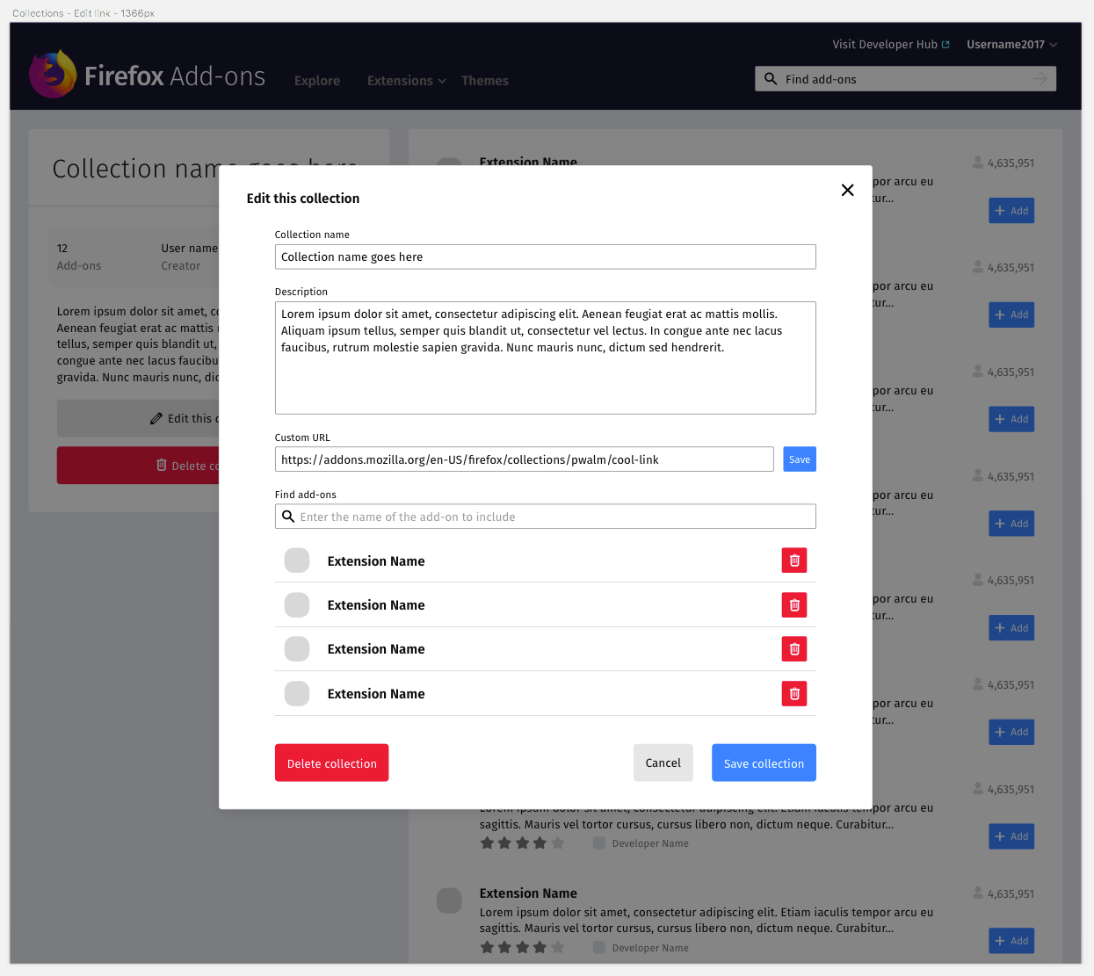
Task: Click the search submit arrow
Action: [x=1040, y=78]
